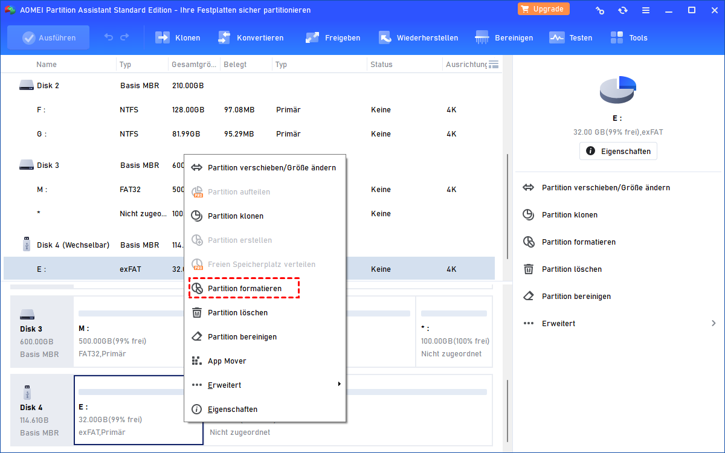Open column settings icon in table header
Screen dimensions: 725x453
(x=493, y=64)
